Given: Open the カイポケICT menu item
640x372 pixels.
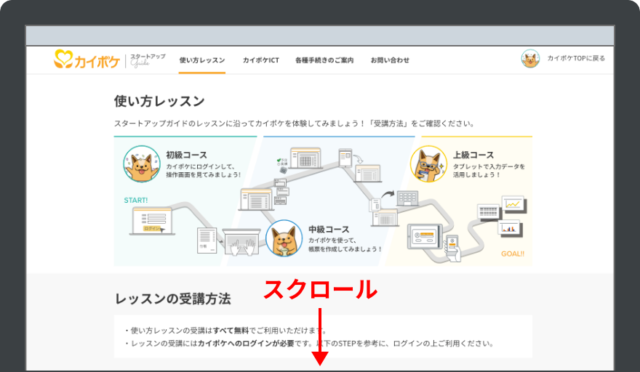Looking at the screenshot, I should point(261,60).
